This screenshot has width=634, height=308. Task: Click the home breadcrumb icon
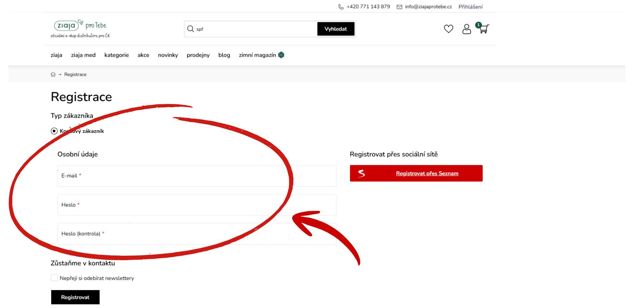coord(53,74)
